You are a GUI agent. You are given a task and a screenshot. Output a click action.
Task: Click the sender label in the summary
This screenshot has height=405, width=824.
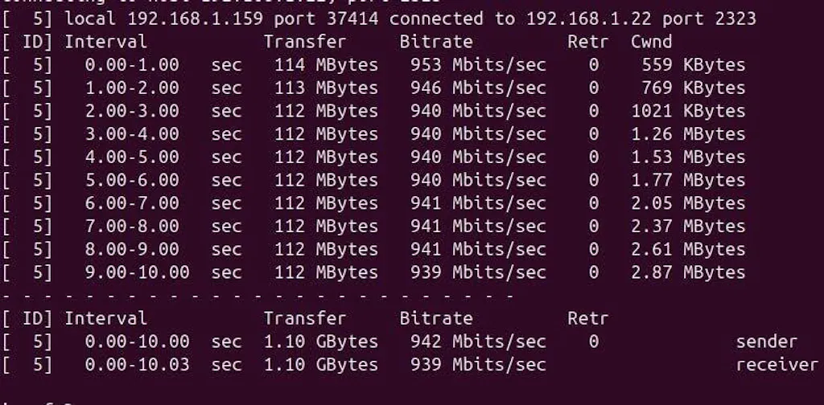tap(766, 342)
